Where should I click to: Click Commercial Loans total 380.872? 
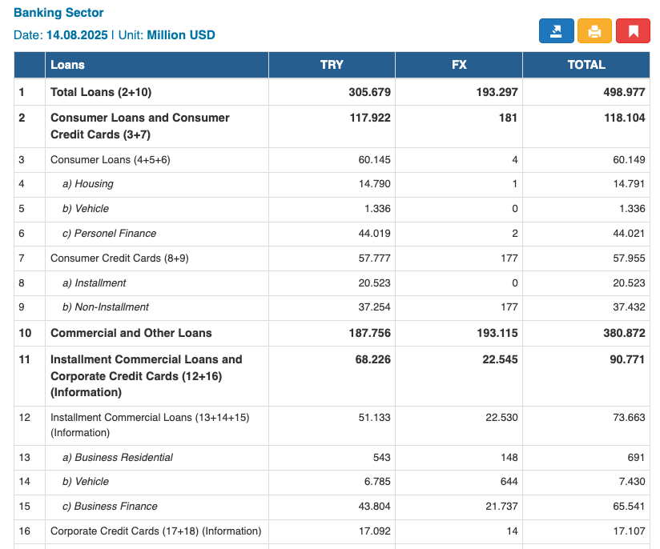coord(624,333)
